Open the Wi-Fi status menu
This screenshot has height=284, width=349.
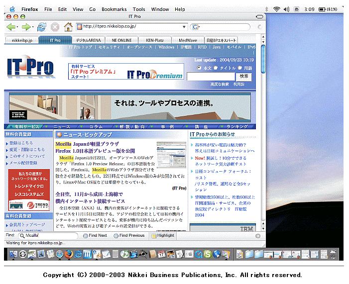click(x=276, y=9)
